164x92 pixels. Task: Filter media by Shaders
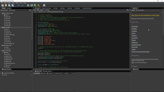point(66,73)
